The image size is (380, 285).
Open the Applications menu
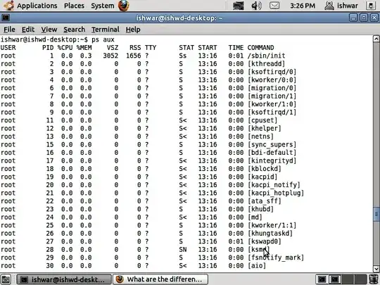[x=37, y=6]
